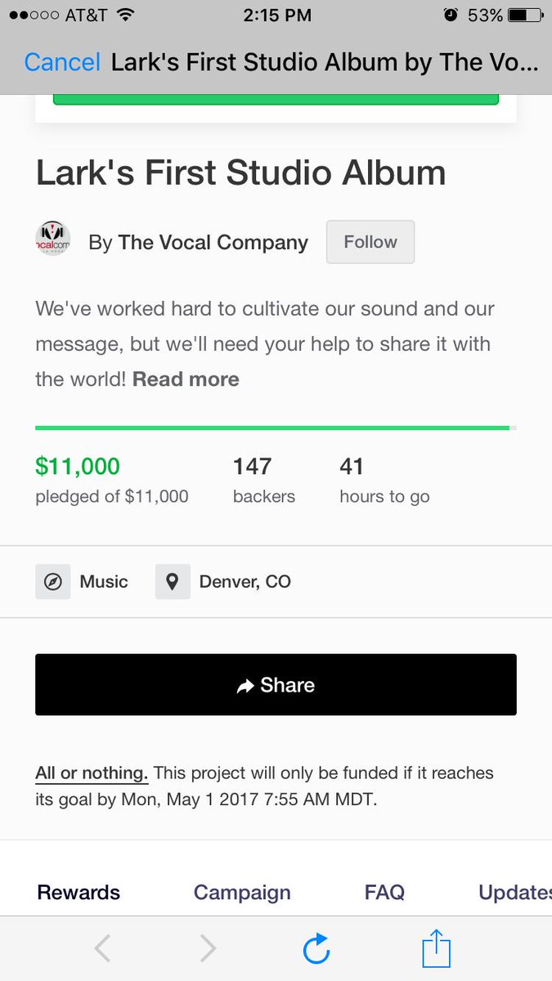This screenshot has height=981, width=552.
Task: Open the Updates tab
Action: [x=515, y=893]
